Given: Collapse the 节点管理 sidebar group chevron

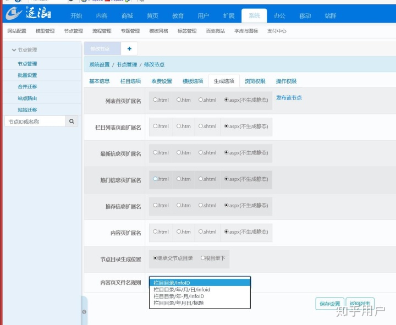Looking at the screenshot, I should 14,50.
